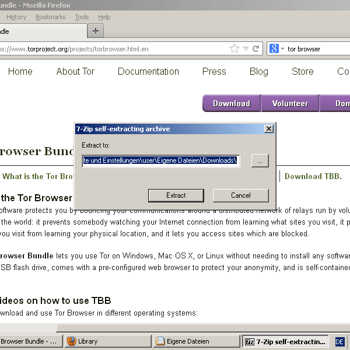
Task: Click the Extract to path field
Action: pyautogui.click(x=161, y=160)
